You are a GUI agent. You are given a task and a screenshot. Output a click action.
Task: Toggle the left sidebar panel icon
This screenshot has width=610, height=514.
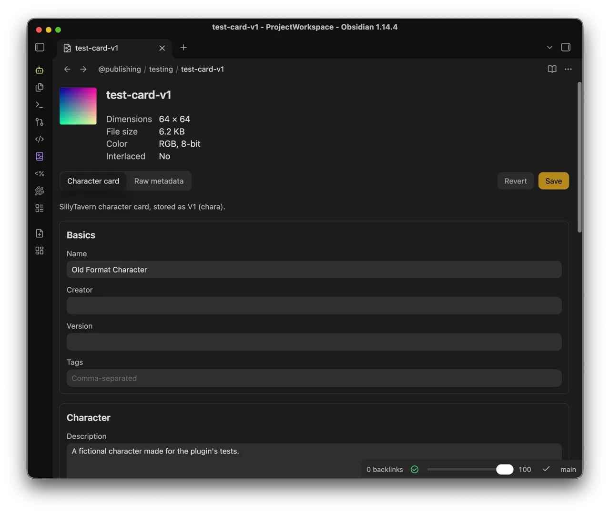pos(40,47)
